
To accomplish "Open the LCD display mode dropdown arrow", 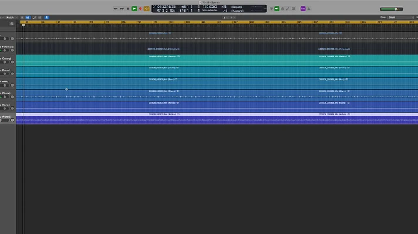I will click(265, 9).
